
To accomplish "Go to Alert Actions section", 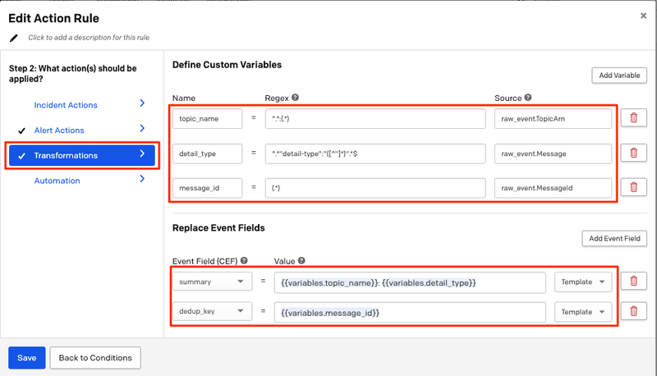I will [x=59, y=131].
